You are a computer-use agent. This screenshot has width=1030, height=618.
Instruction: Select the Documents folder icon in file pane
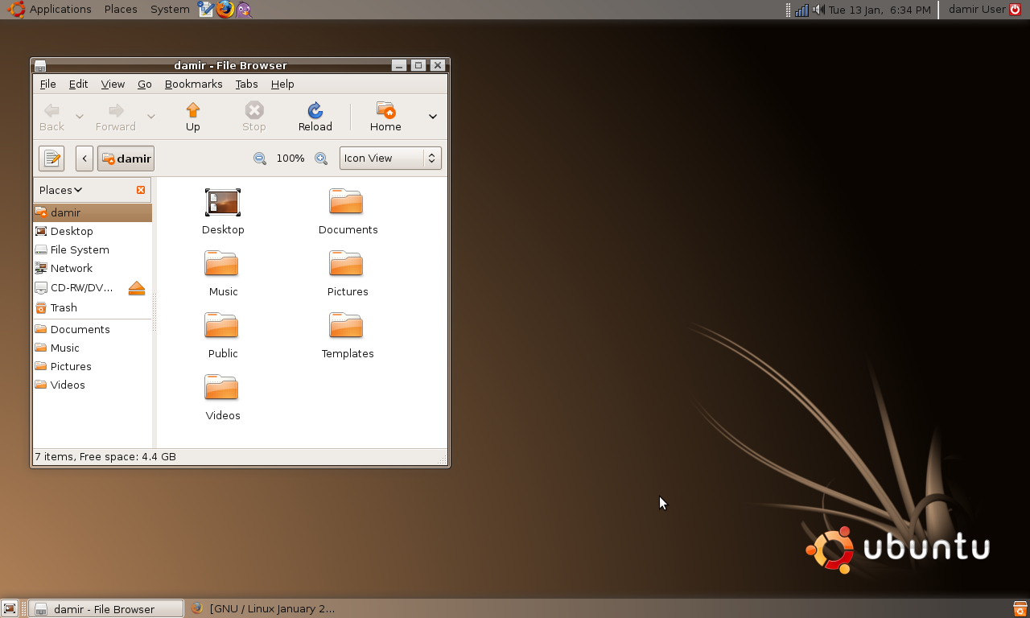click(346, 202)
